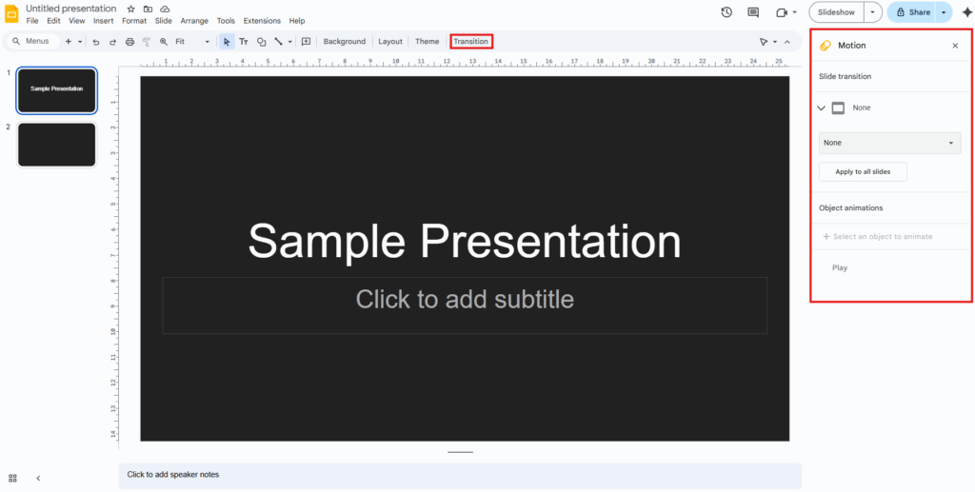The image size is (975, 492).
Task: Open the Insert menu
Action: tap(103, 21)
